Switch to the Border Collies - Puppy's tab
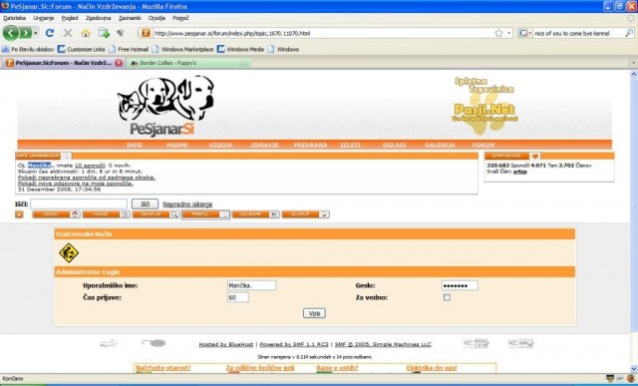 click(188, 63)
